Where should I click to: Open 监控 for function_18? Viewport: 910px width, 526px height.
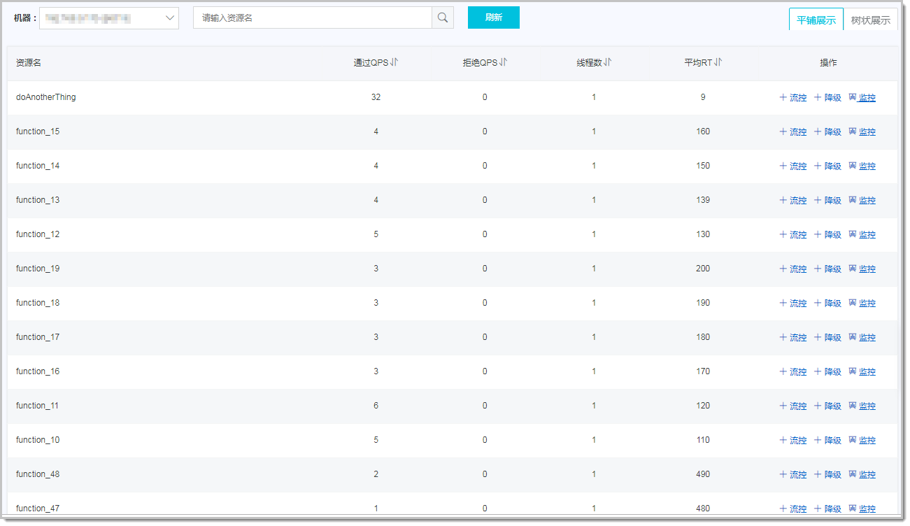coord(862,304)
